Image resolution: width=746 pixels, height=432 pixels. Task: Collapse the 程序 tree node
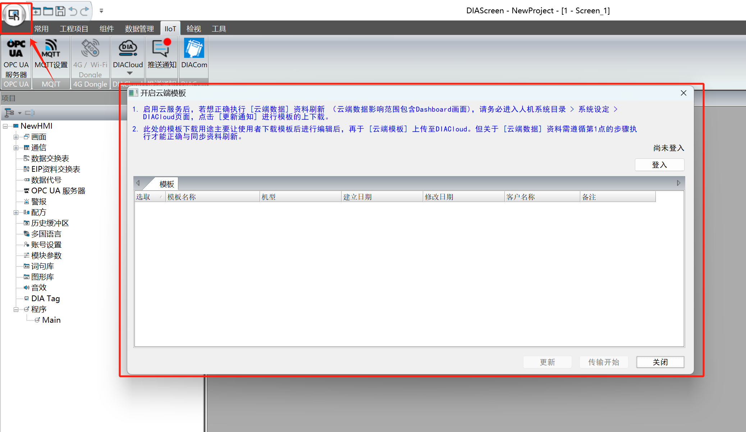(16, 309)
